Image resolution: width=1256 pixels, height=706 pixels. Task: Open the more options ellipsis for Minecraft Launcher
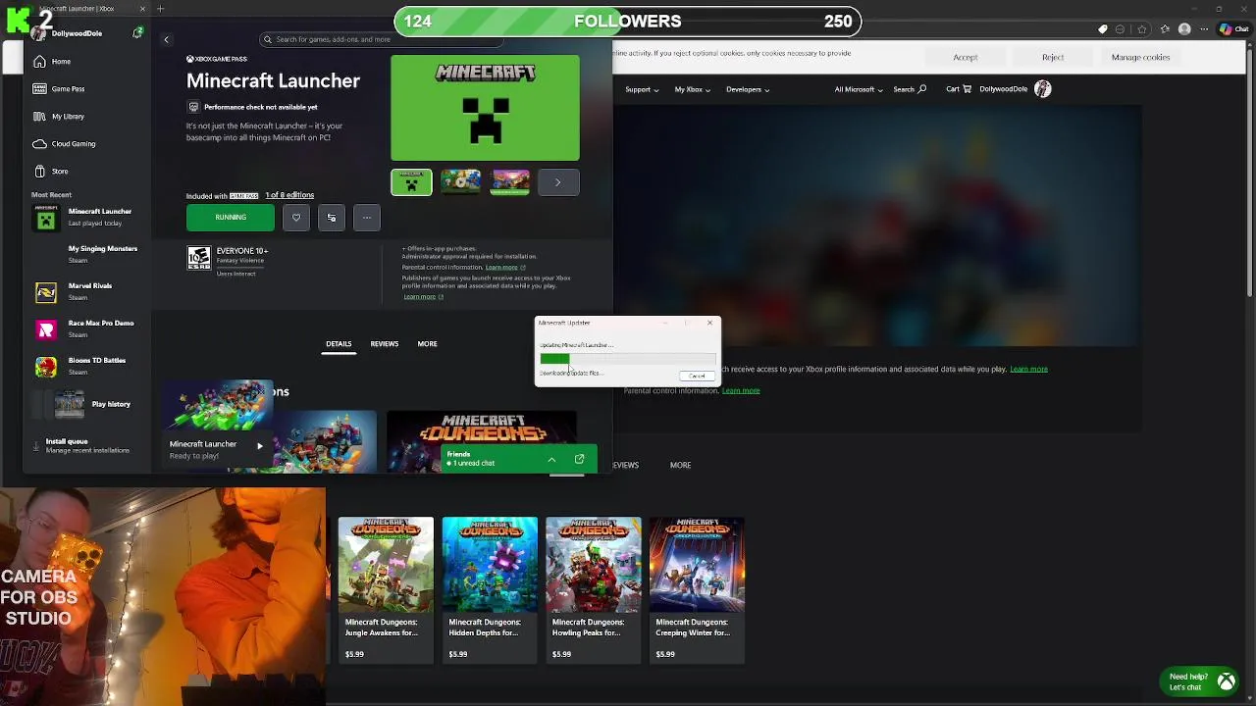367,218
